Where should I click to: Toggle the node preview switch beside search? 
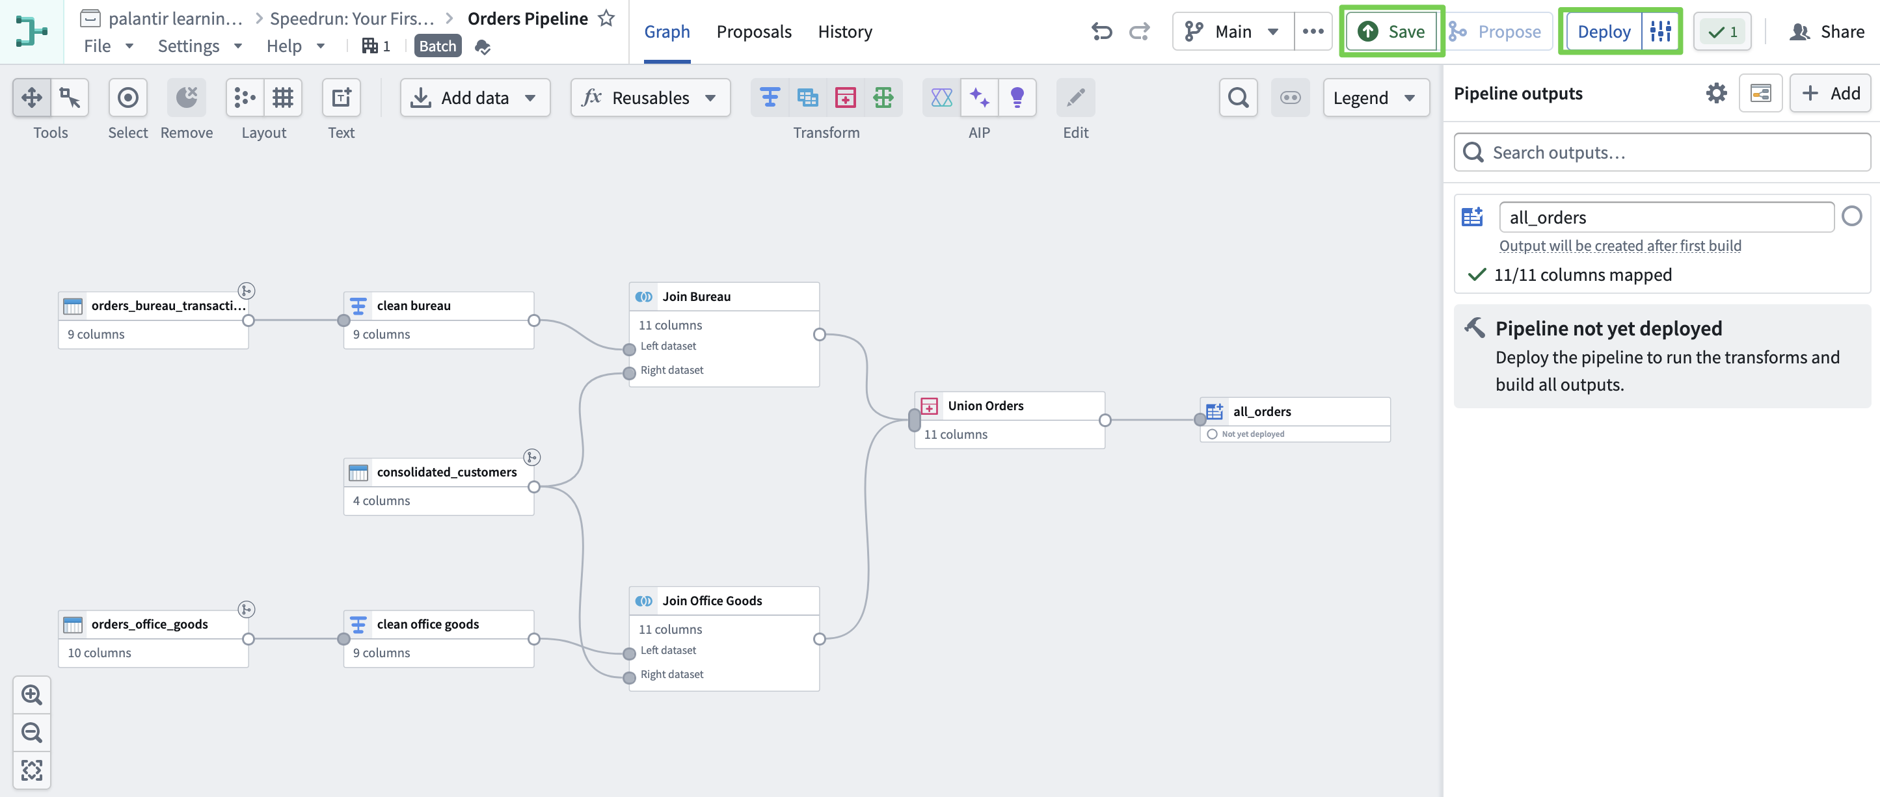[x=1289, y=98]
